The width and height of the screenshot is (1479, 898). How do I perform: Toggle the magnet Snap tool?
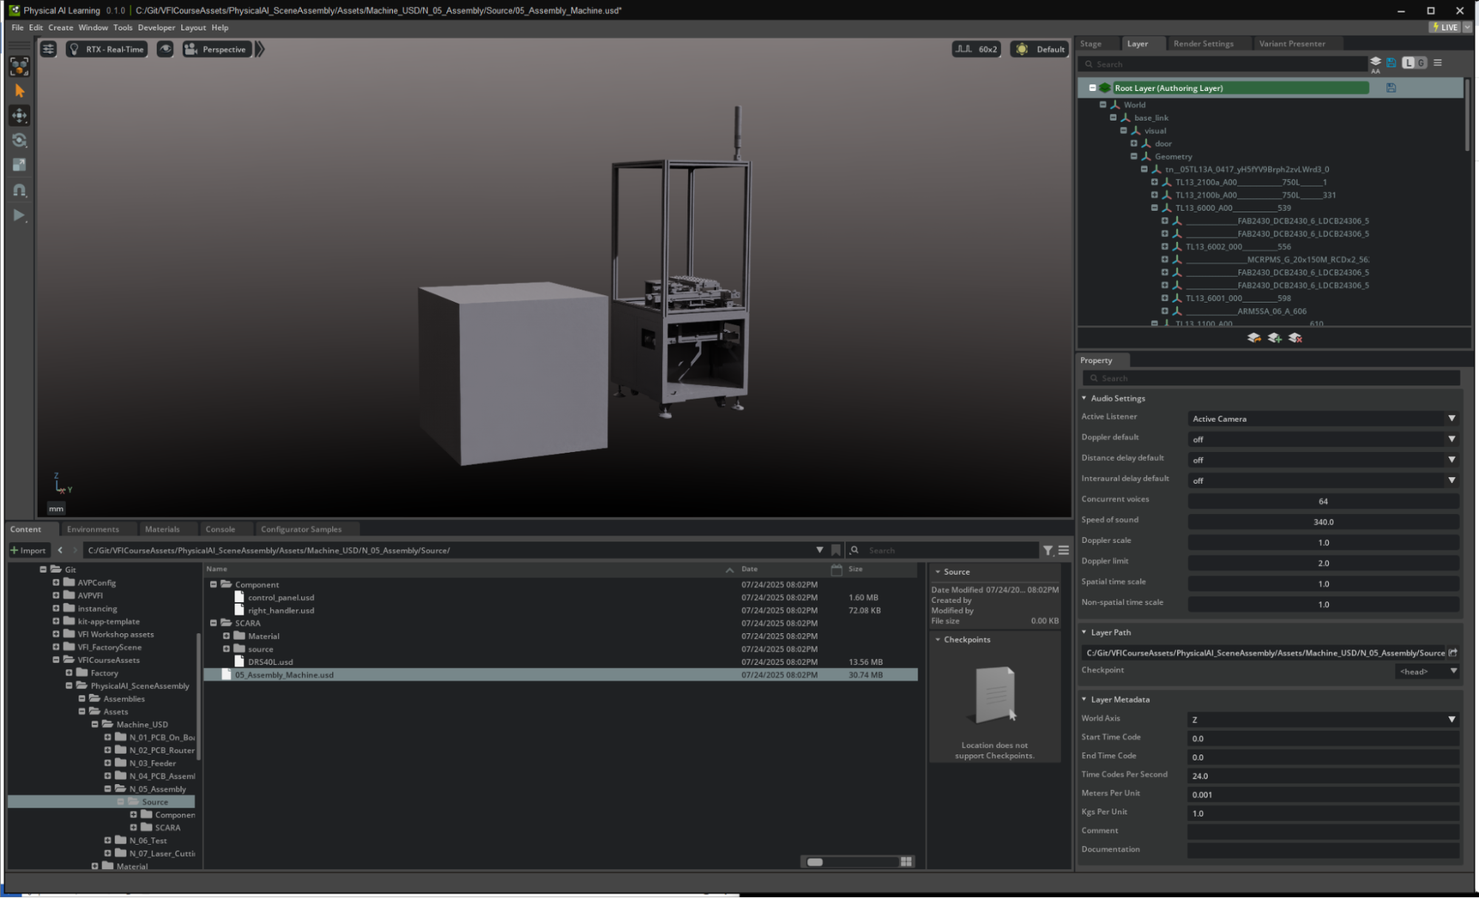[x=20, y=190]
